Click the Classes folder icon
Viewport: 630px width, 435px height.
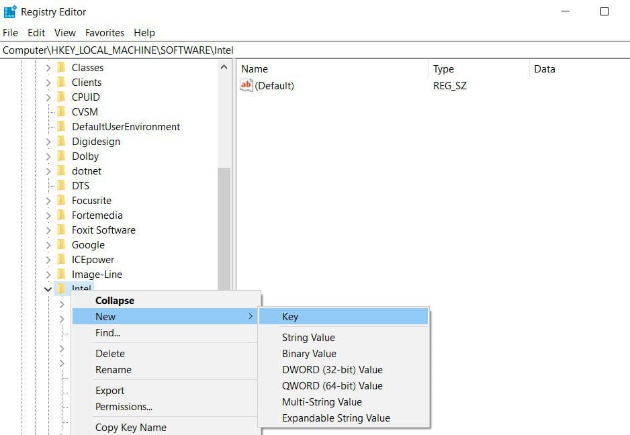coord(62,68)
